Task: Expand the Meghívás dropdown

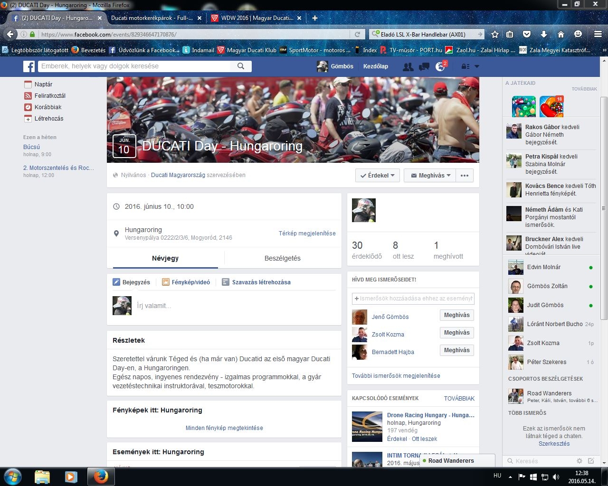Action: tap(430, 176)
